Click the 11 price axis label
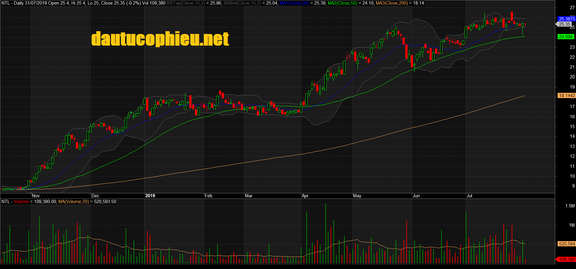Screen dimensions: 576x269 pos(572,166)
